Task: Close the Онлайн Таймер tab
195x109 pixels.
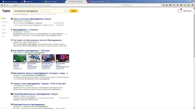Action: [21, 2]
